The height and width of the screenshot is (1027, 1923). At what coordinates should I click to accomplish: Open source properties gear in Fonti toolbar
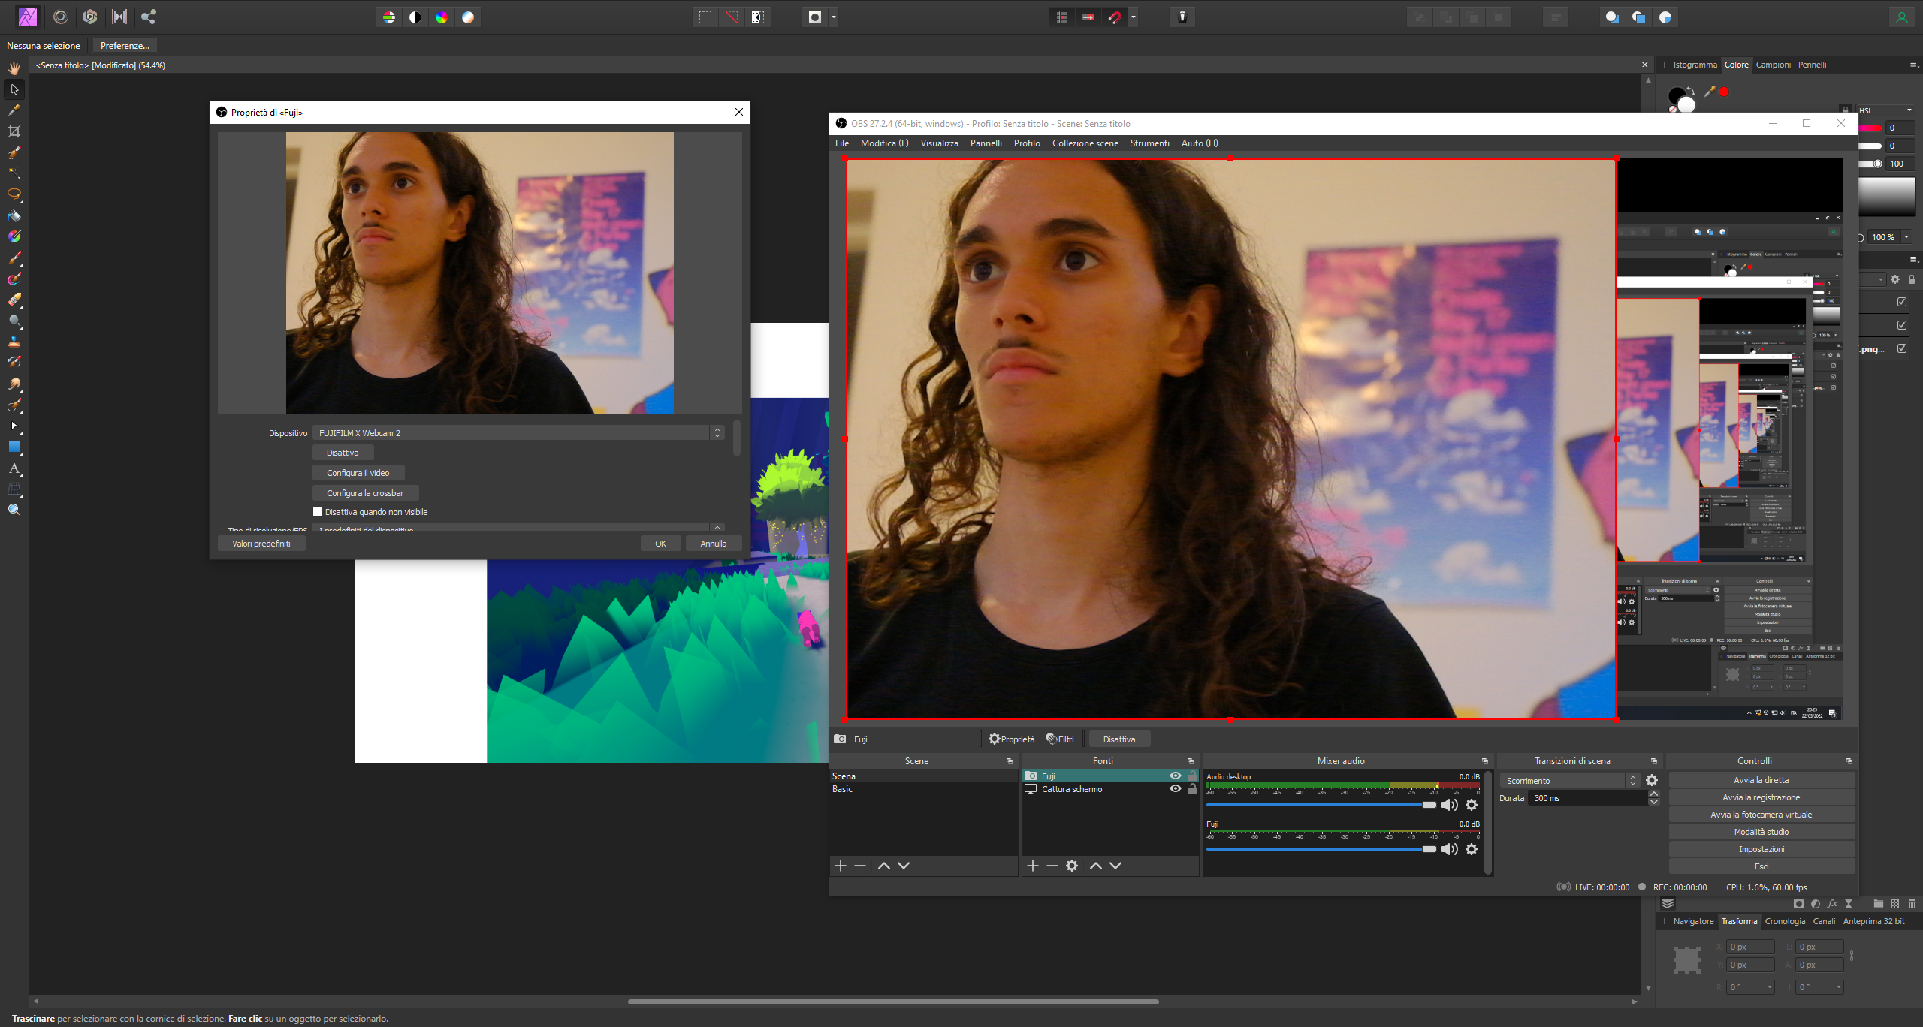1072,866
